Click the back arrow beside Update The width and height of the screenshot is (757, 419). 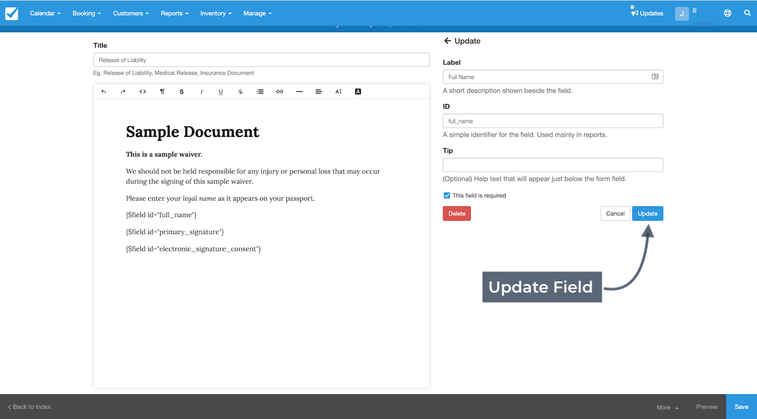point(448,41)
